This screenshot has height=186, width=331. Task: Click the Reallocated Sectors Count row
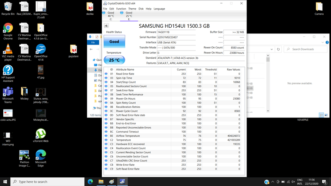pos(173,86)
